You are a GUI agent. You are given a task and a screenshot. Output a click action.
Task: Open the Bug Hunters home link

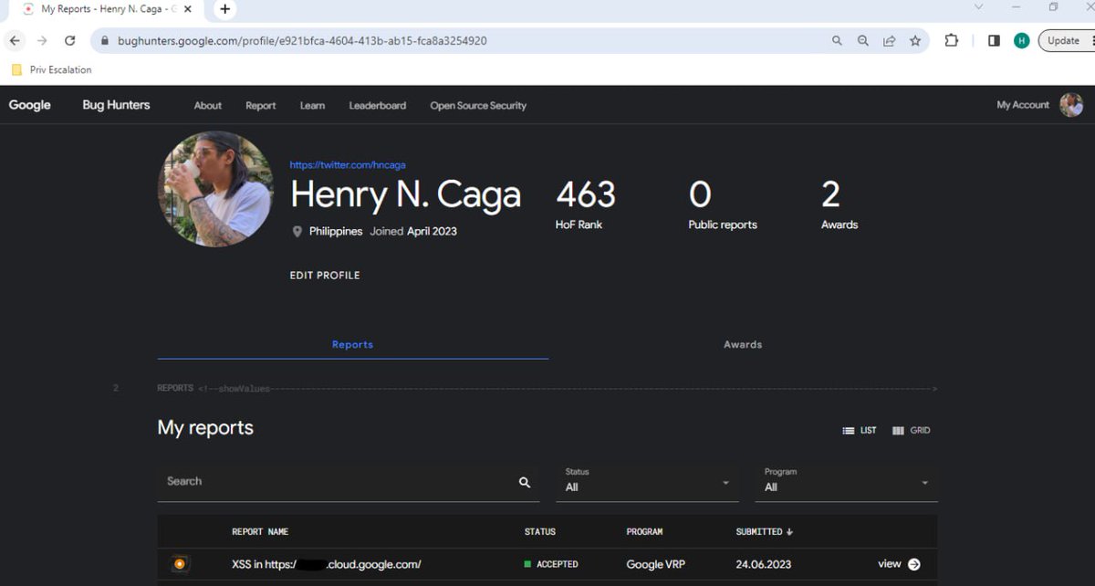pyautogui.click(x=116, y=105)
